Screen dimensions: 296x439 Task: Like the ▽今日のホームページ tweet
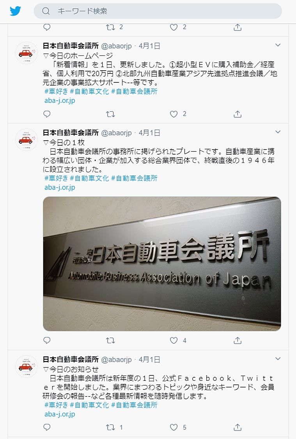[174, 114]
